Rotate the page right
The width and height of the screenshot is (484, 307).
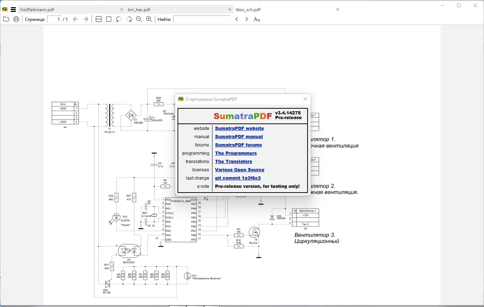pyautogui.click(x=129, y=19)
